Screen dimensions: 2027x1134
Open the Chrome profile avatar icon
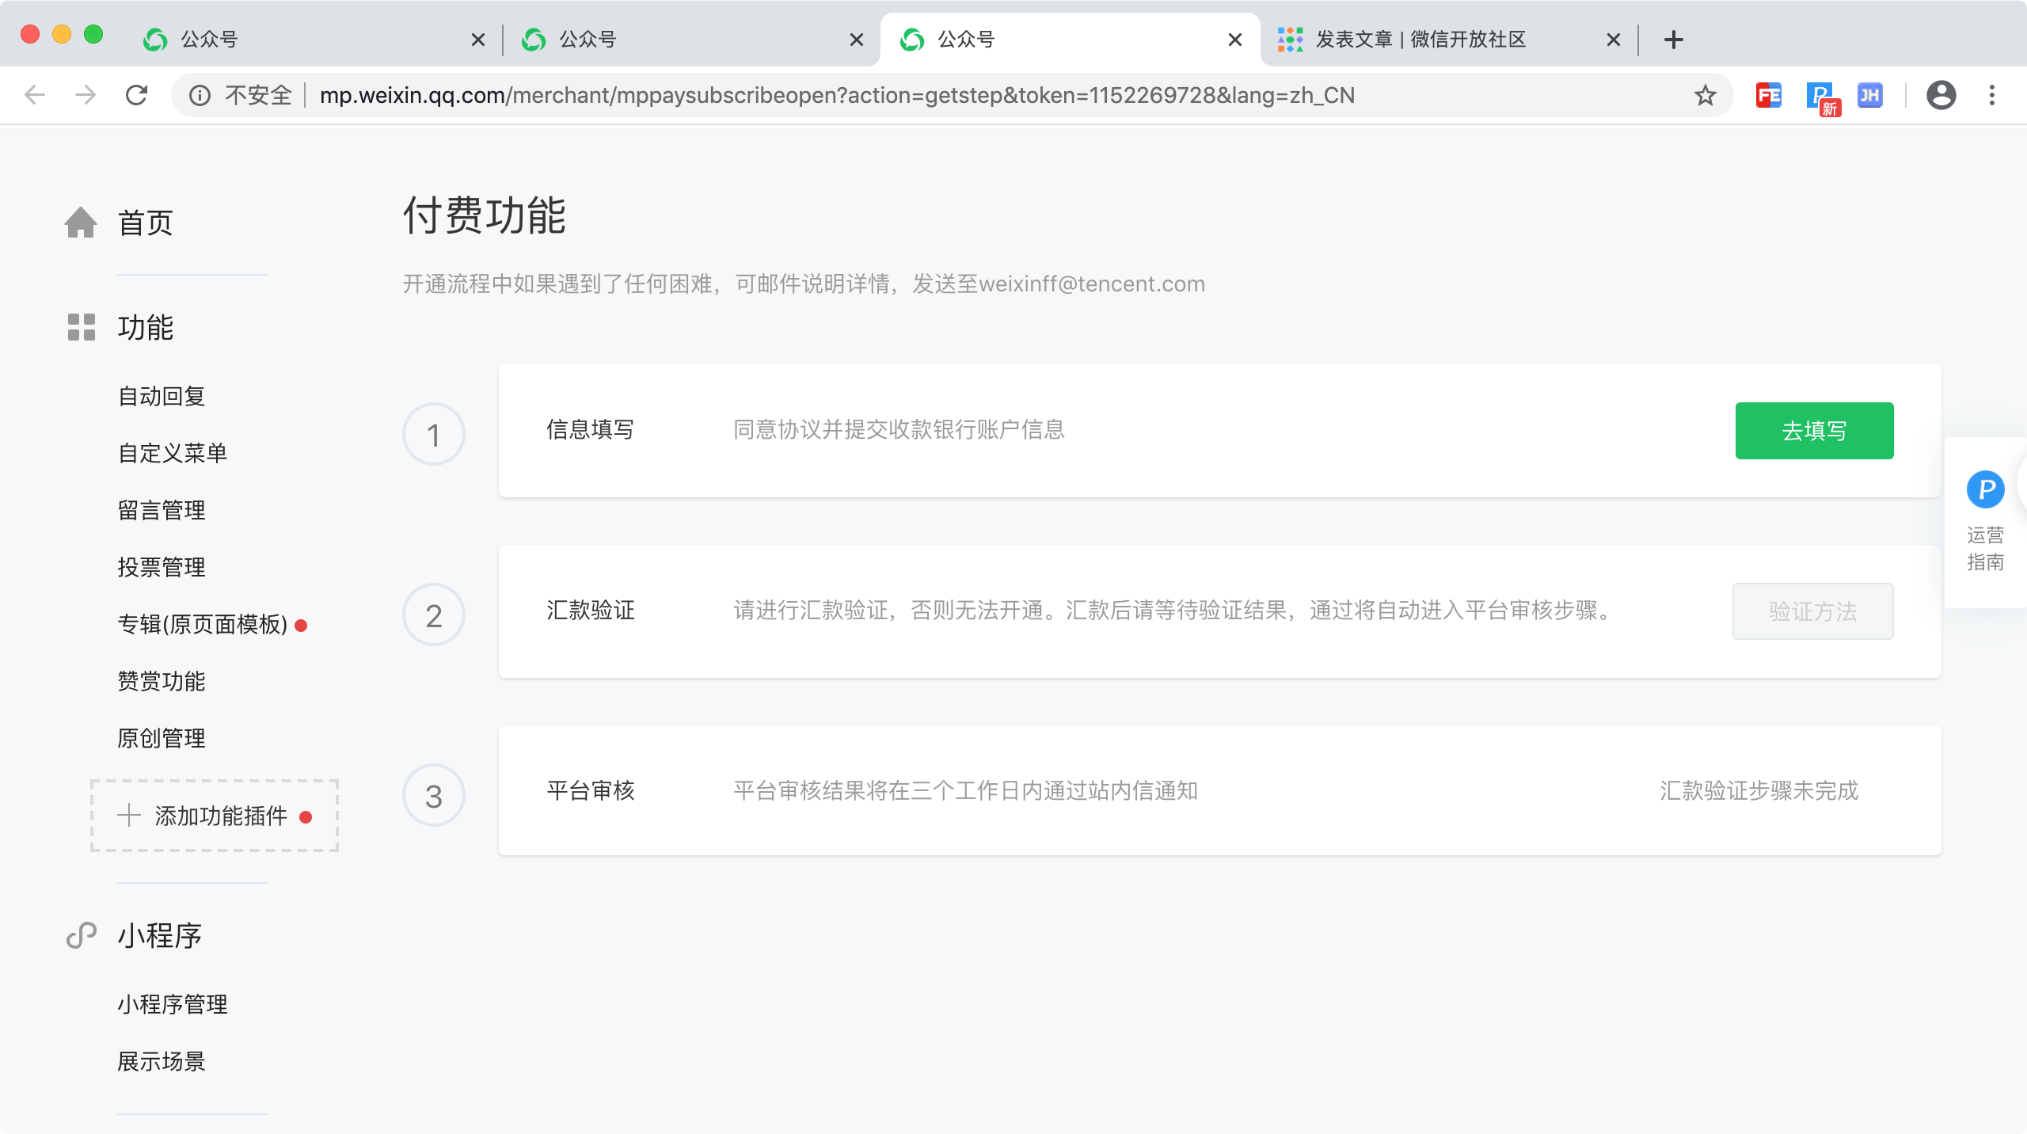1941,96
